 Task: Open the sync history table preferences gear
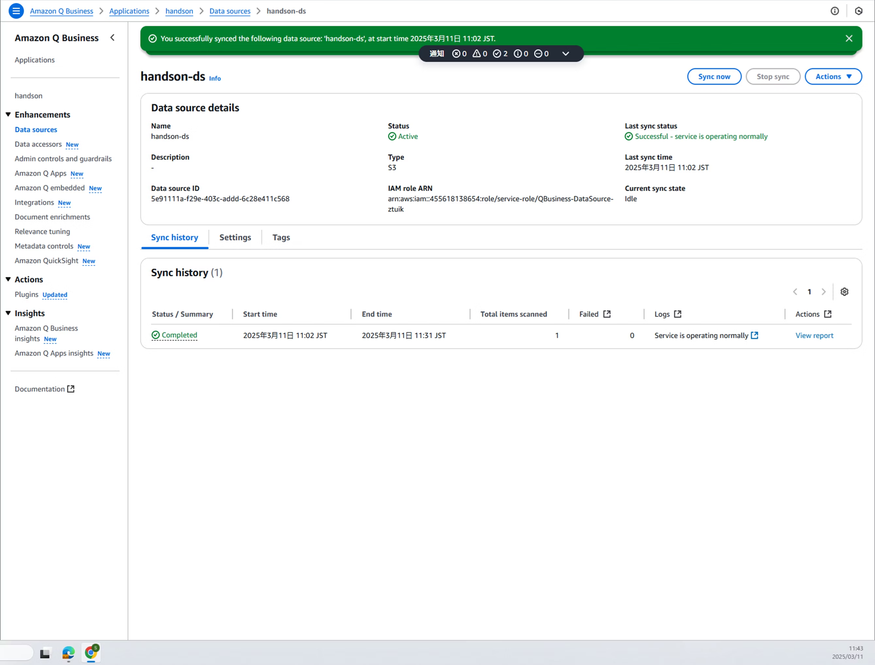pos(844,292)
